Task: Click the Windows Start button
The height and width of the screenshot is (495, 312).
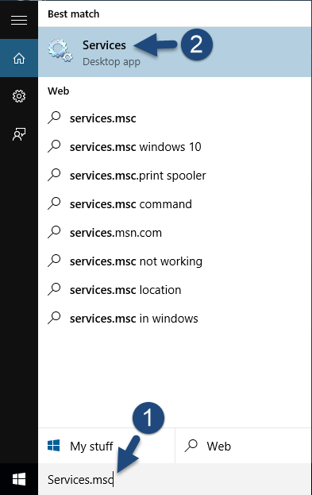Action: coord(19,479)
